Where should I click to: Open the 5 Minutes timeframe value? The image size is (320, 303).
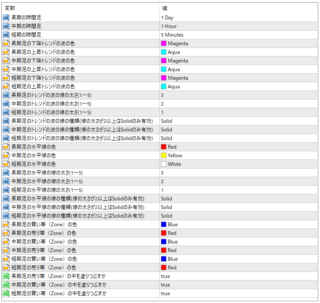click(x=172, y=35)
